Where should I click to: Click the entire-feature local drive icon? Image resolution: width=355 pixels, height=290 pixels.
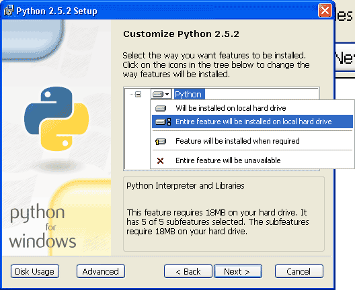tap(163, 122)
